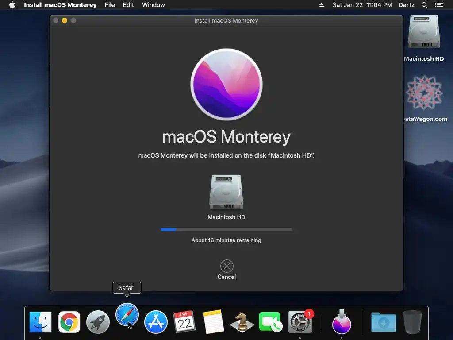Viewport: 453px width, 340px height.
Task: Launch Google Chrome from the dock
Action: pyautogui.click(x=69, y=322)
